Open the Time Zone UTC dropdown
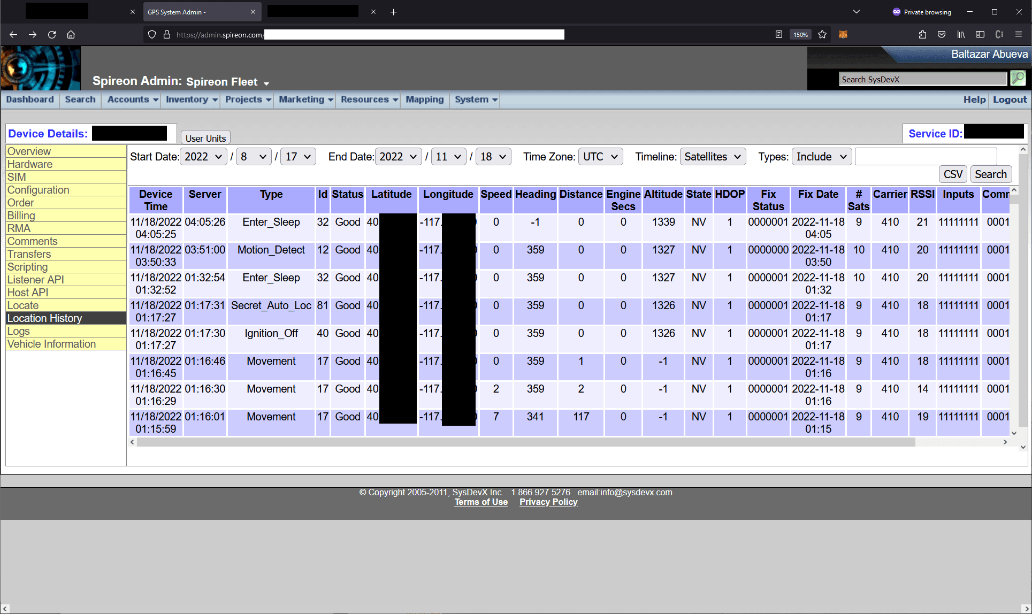The width and height of the screenshot is (1032, 614). [x=600, y=157]
